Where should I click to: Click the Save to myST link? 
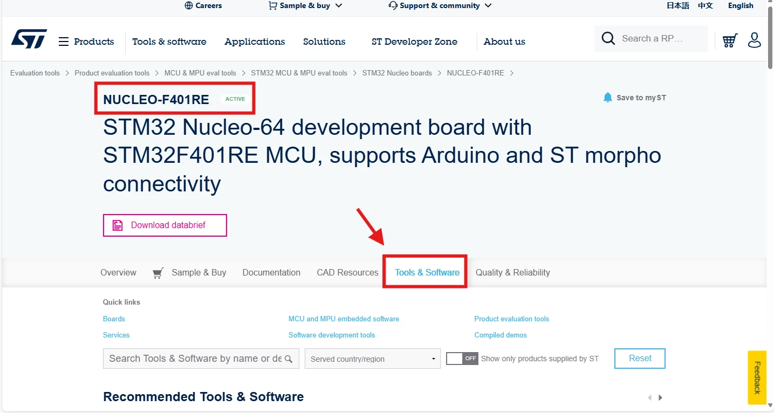(x=641, y=98)
